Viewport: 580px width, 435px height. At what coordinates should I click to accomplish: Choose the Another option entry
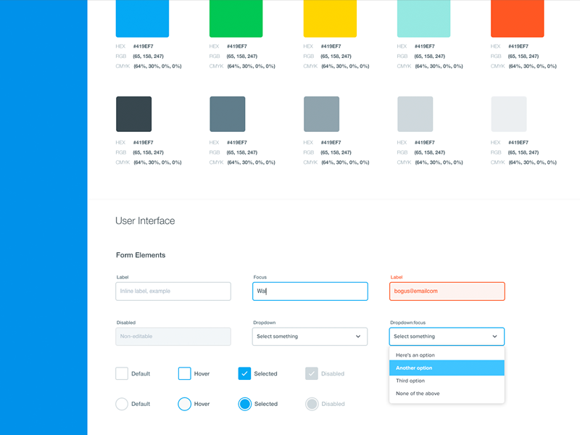(446, 368)
